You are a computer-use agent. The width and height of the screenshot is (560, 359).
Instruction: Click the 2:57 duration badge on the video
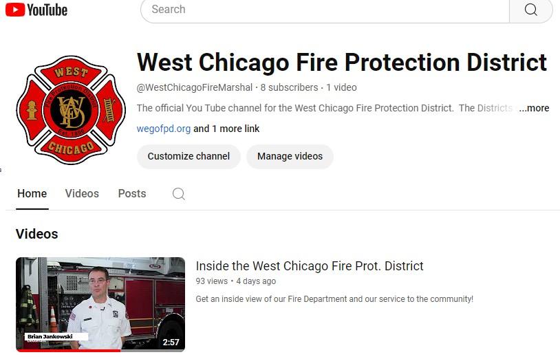[x=171, y=342]
